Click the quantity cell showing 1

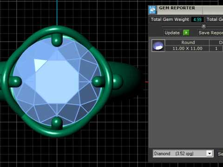pos(216,48)
